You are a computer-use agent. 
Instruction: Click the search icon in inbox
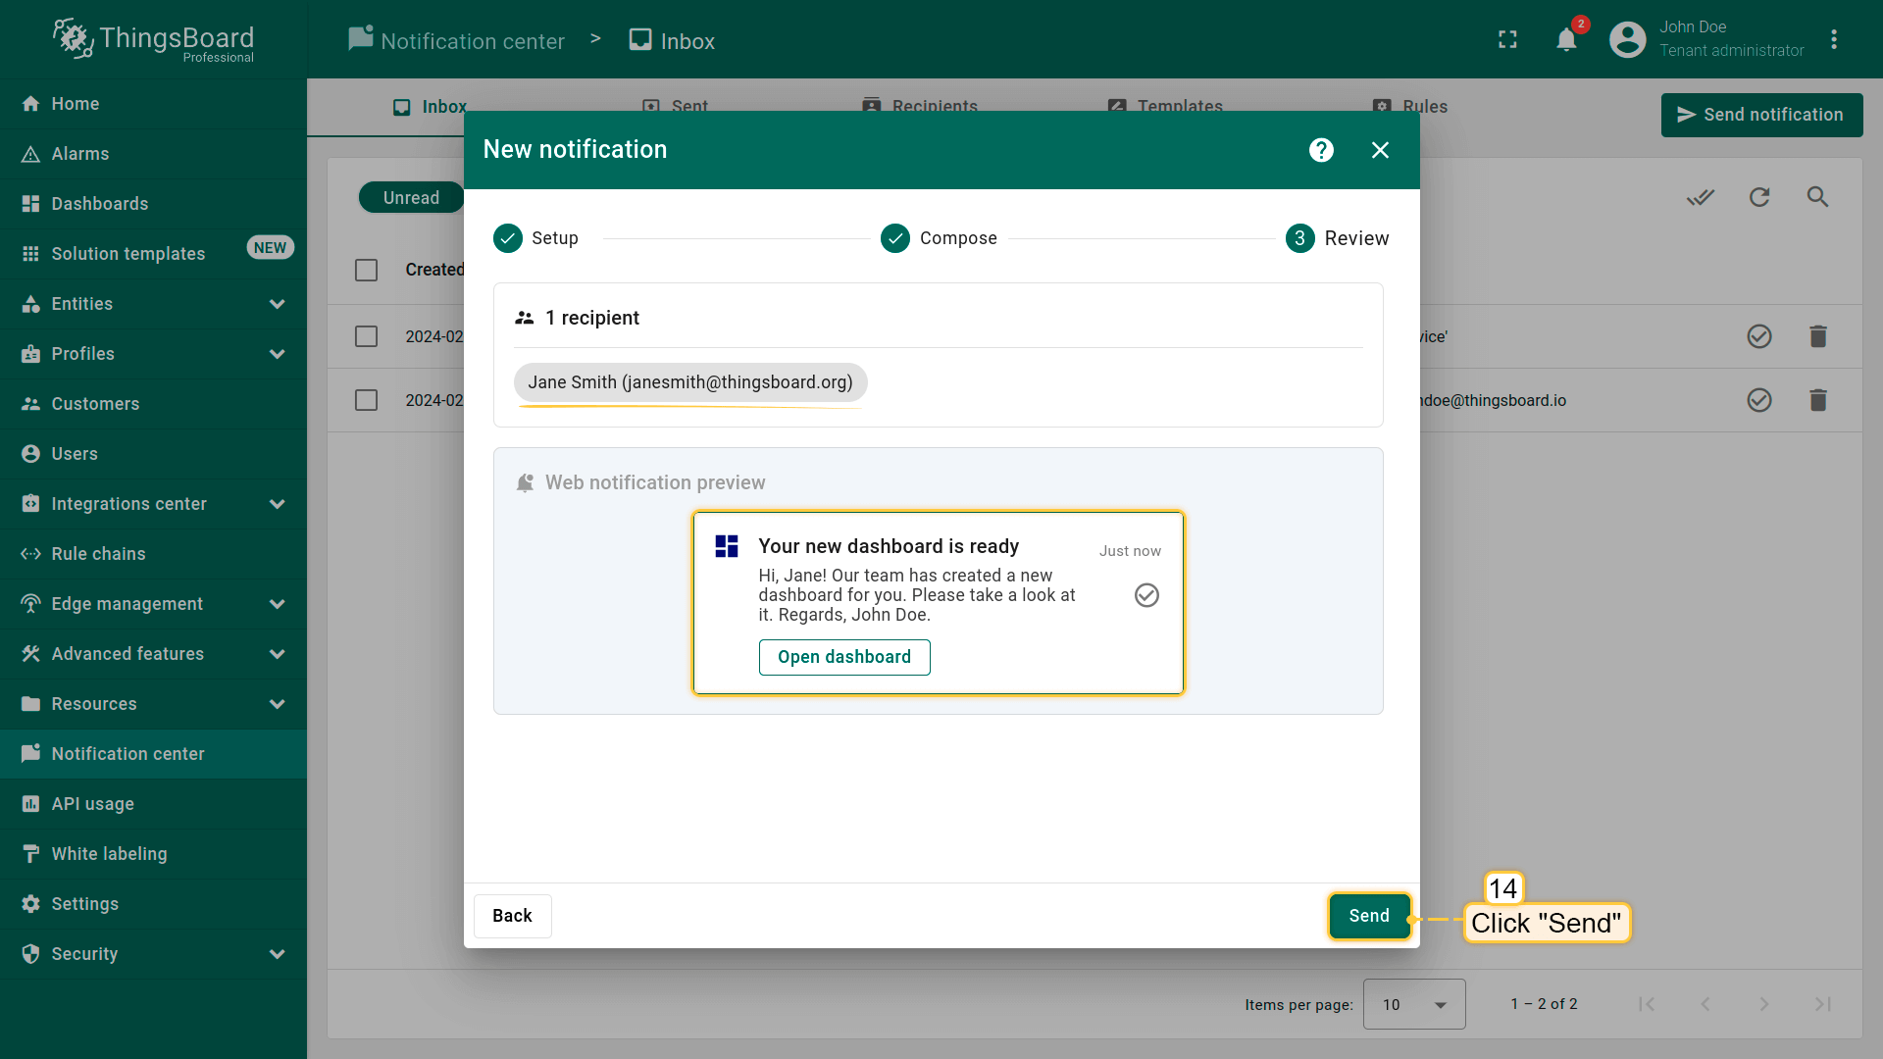coord(1817,197)
